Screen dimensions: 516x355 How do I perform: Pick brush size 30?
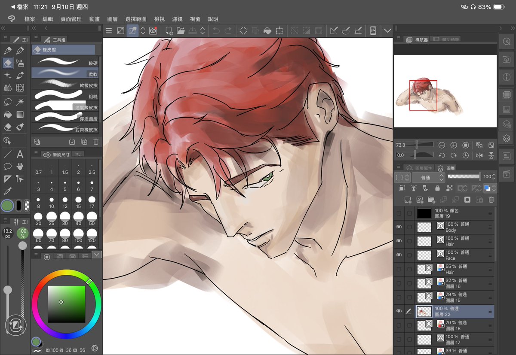click(65, 218)
